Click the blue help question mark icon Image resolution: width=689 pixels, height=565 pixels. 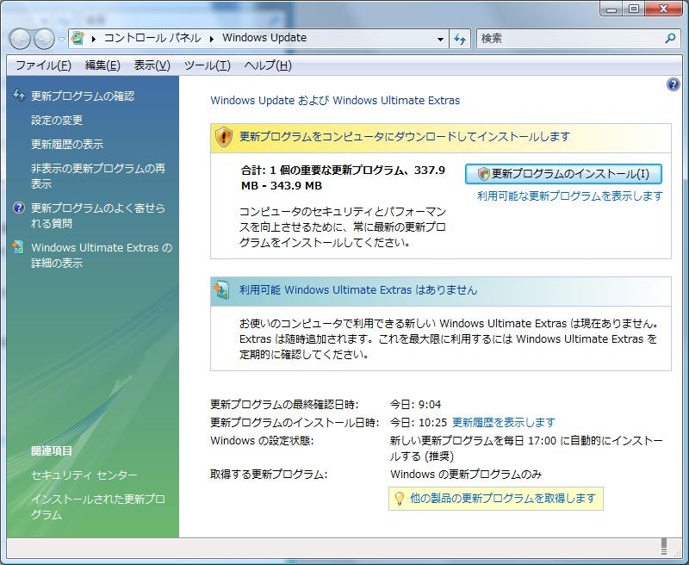click(673, 84)
